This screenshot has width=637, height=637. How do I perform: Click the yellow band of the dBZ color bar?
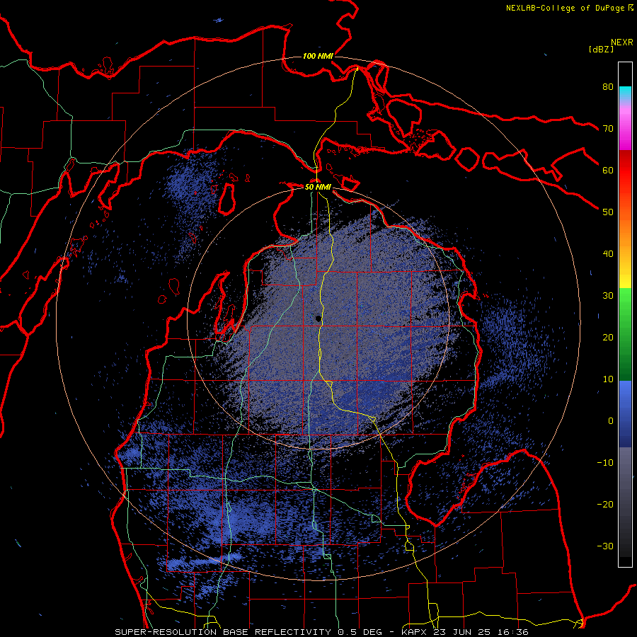pyautogui.click(x=625, y=275)
